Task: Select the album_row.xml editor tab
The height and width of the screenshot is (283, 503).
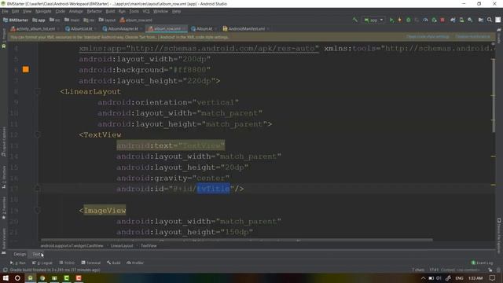Action: [167, 29]
